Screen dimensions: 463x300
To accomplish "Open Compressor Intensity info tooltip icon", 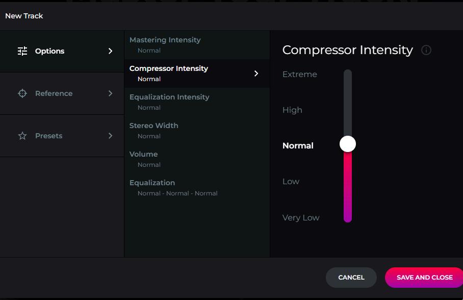I will (x=426, y=50).
